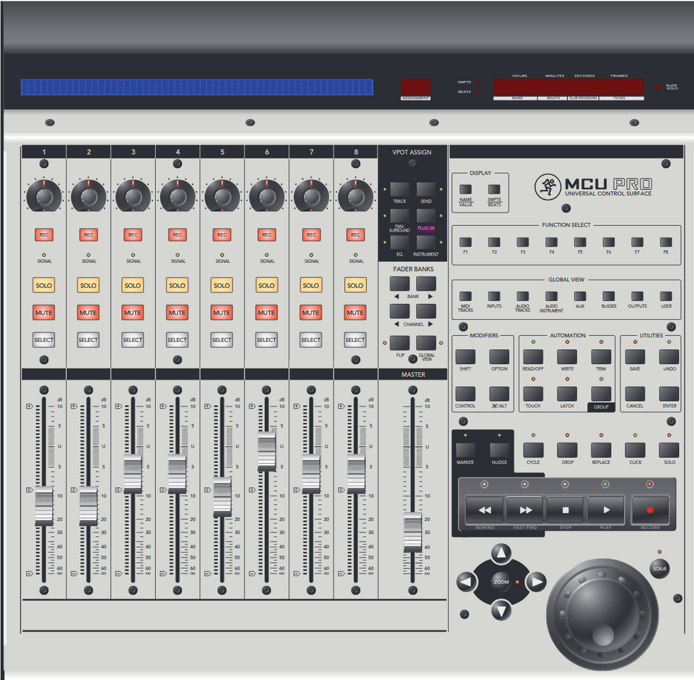Image resolution: width=694 pixels, height=680 pixels.
Task: Enable the Scrub button
Action: (x=659, y=569)
